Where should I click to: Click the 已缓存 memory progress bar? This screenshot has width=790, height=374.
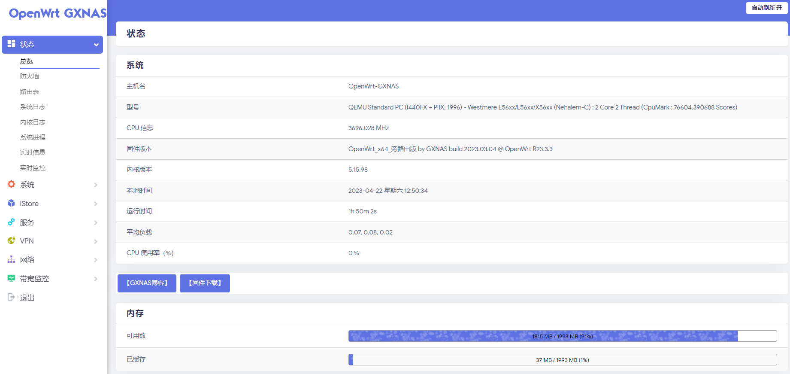coord(563,359)
